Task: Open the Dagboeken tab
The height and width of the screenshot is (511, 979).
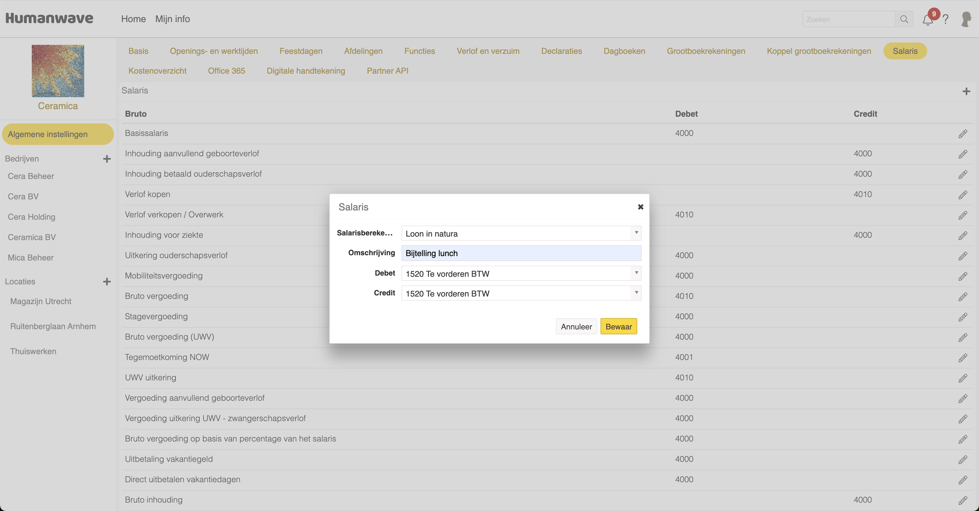Action: pyautogui.click(x=624, y=51)
